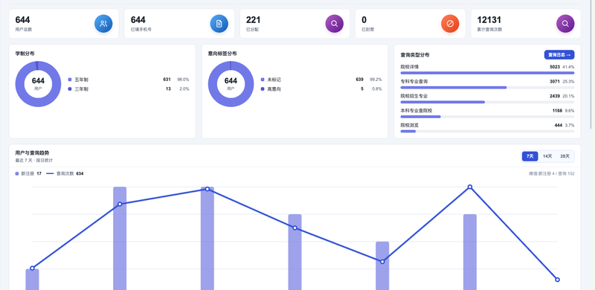Click the page vertical scrollbar
The width and height of the screenshot is (595, 290).
click(x=591, y=65)
